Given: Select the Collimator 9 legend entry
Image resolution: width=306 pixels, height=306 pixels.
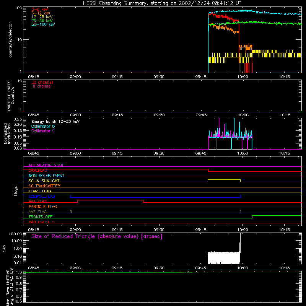Looking at the screenshot, I should (43, 131).
